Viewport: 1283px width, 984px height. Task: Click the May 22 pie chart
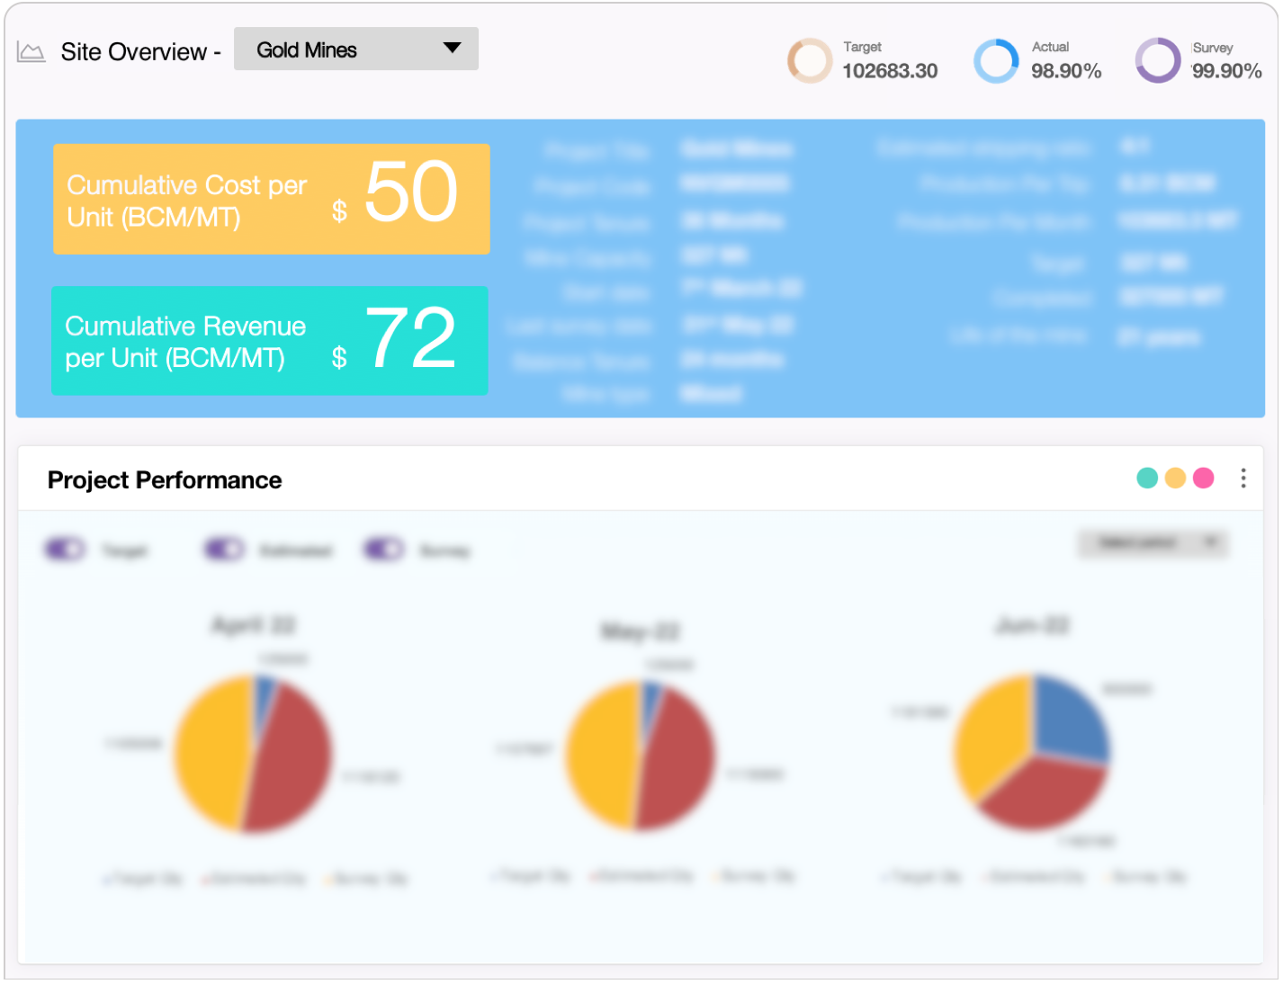640,756
